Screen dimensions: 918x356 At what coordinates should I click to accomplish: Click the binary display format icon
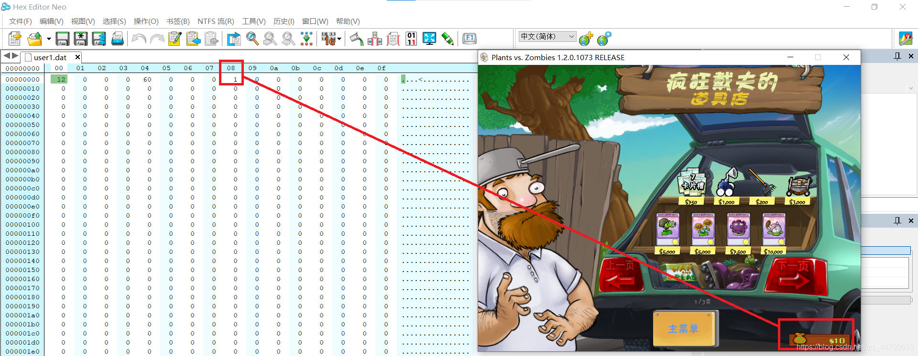click(328, 39)
